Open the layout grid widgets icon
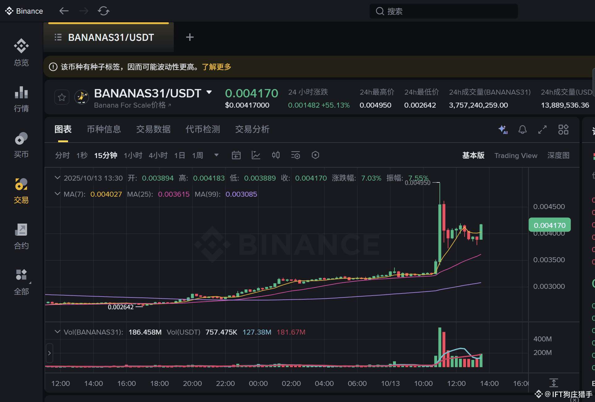The height and width of the screenshot is (402, 595). click(563, 130)
